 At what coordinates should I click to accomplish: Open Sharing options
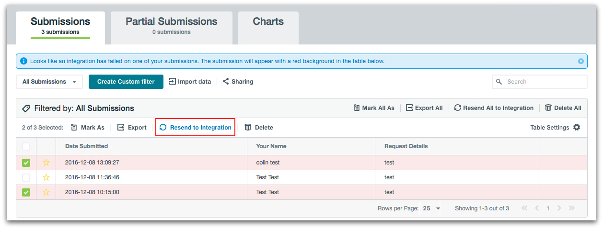[238, 82]
